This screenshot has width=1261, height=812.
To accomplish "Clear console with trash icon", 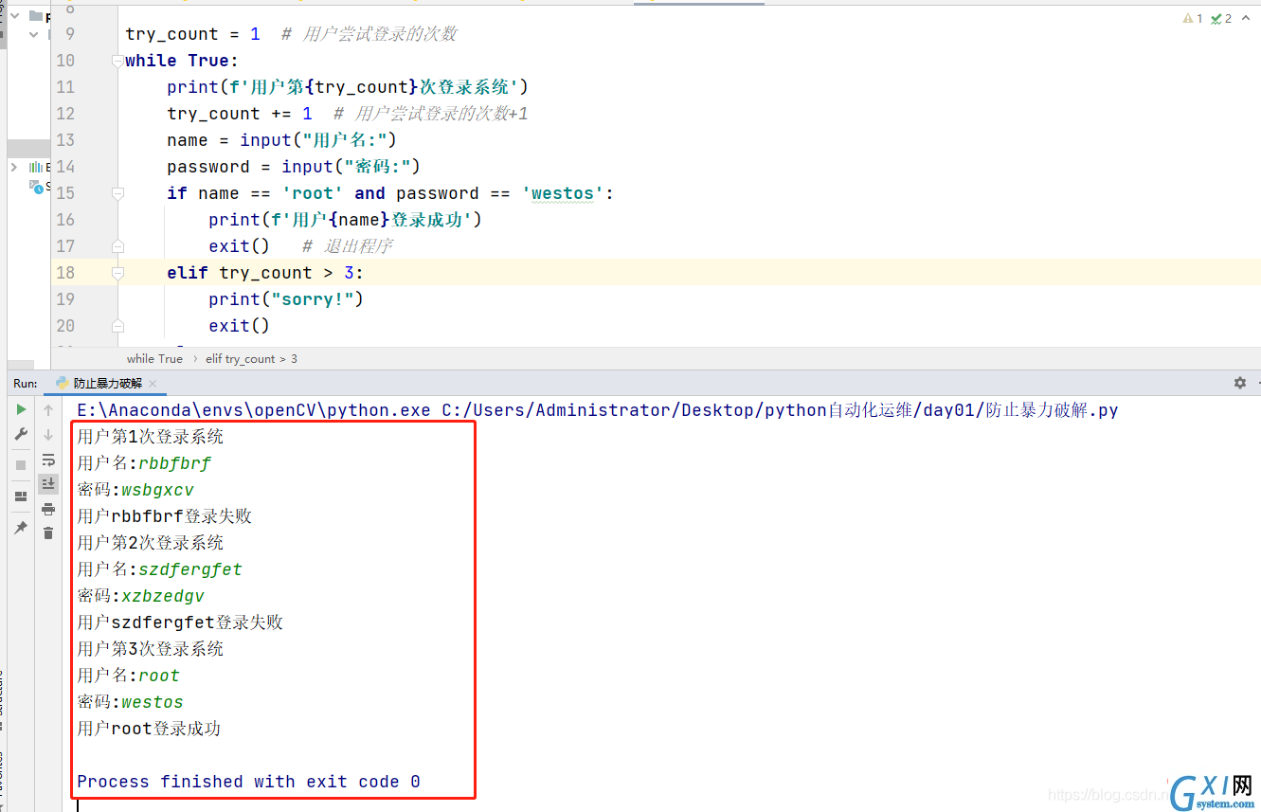I will tap(48, 533).
